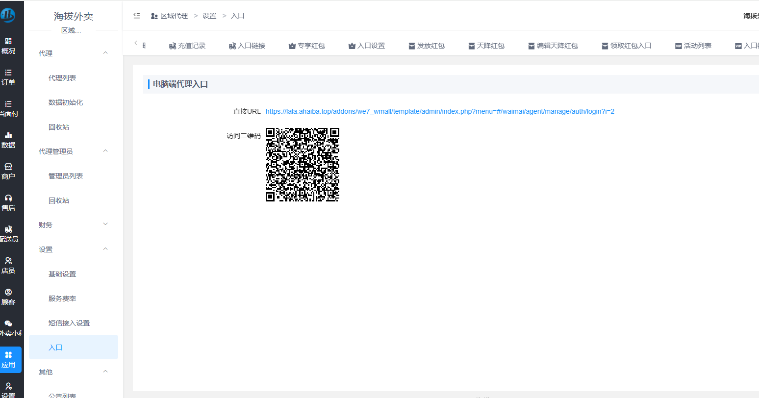Open the 概况 overview sidebar icon
The image size is (759, 398).
8,46
